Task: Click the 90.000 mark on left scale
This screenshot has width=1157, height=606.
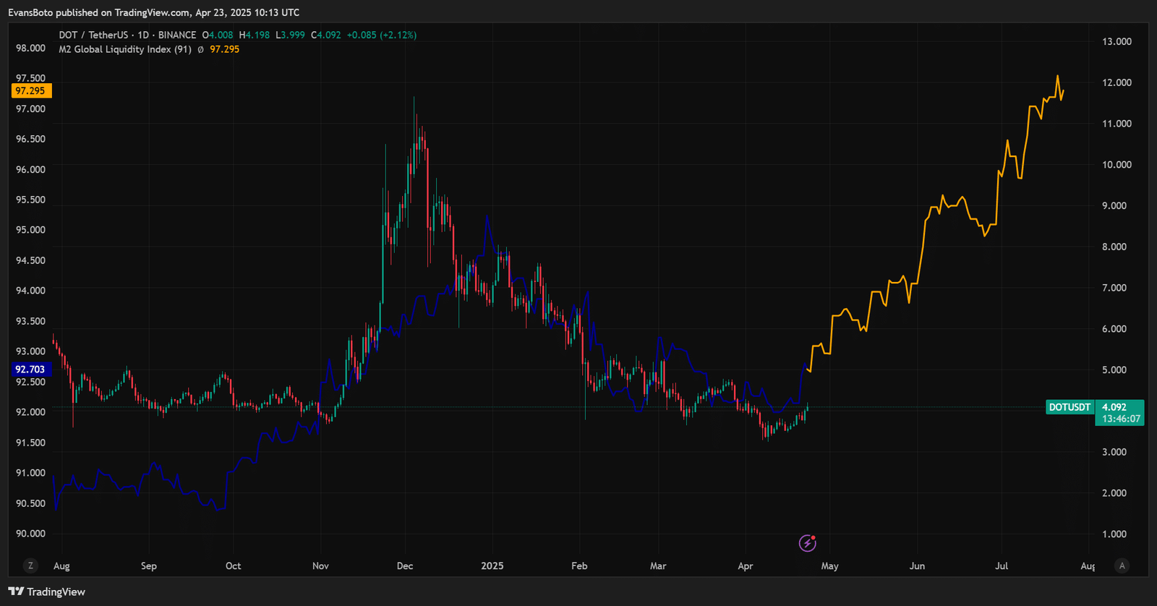Action: (x=30, y=534)
